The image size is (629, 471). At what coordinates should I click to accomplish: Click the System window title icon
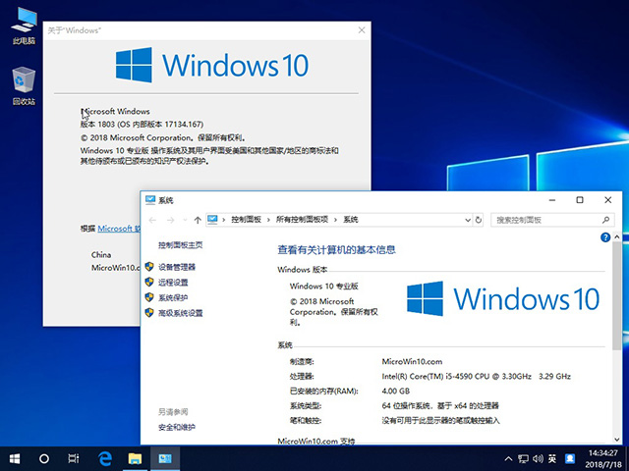pyautogui.click(x=150, y=200)
